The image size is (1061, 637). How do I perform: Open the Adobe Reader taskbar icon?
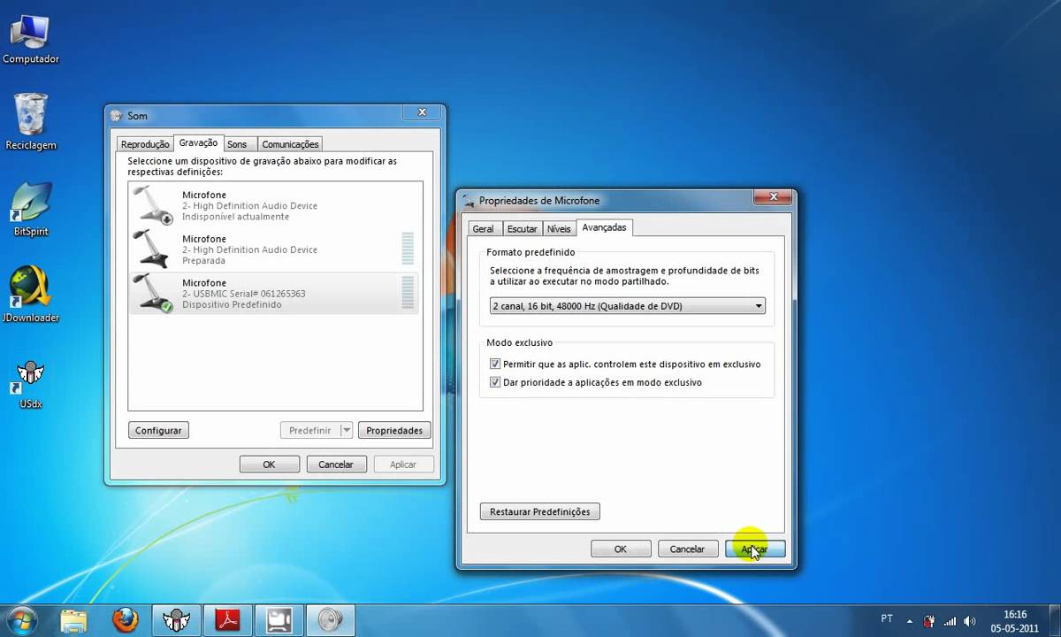click(228, 620)
